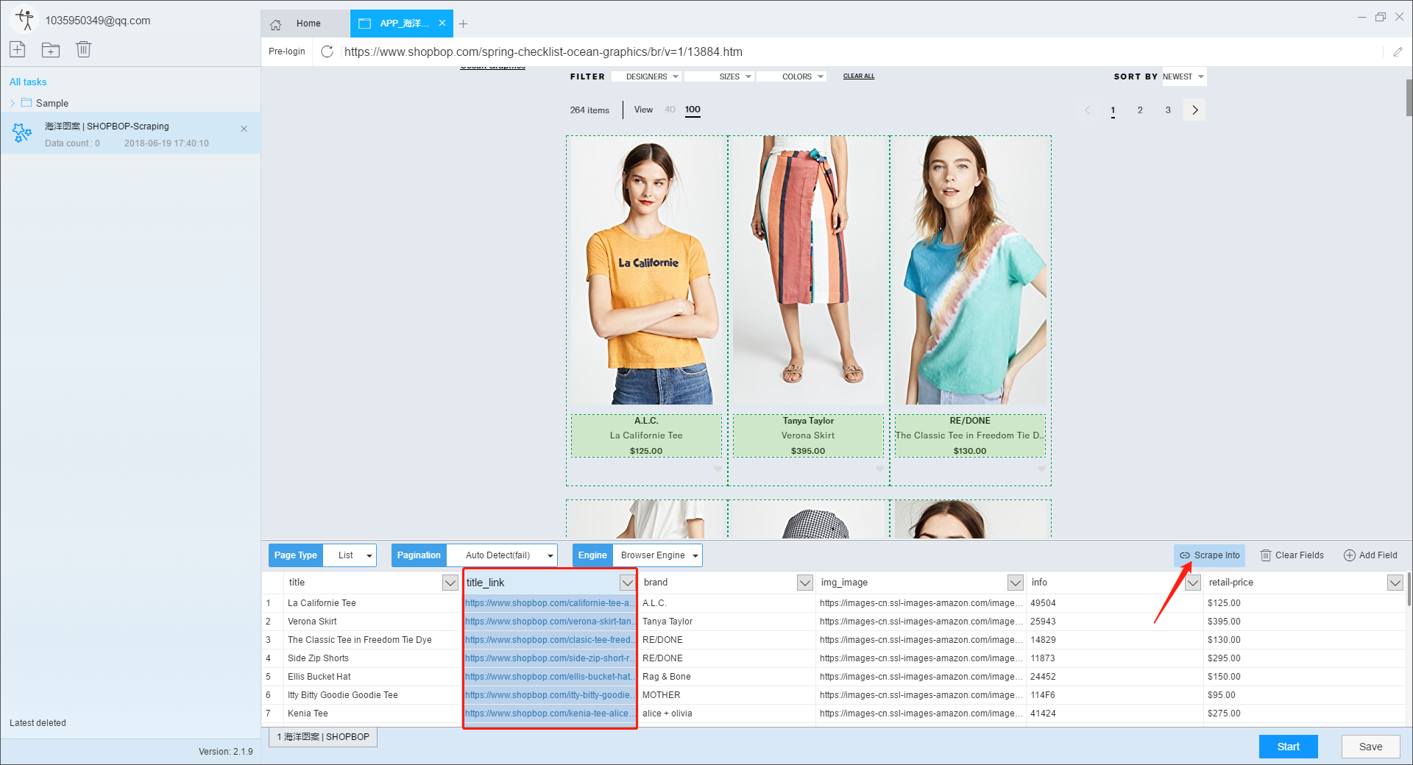Click La Californie Tee product image
Image resolution: width=1413 pixels, height=765 pixels.
click(647, 270)
